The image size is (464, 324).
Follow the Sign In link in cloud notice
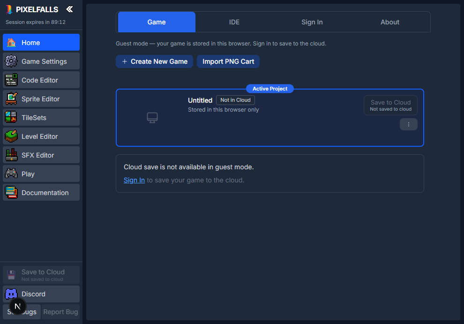click(134, 180)
